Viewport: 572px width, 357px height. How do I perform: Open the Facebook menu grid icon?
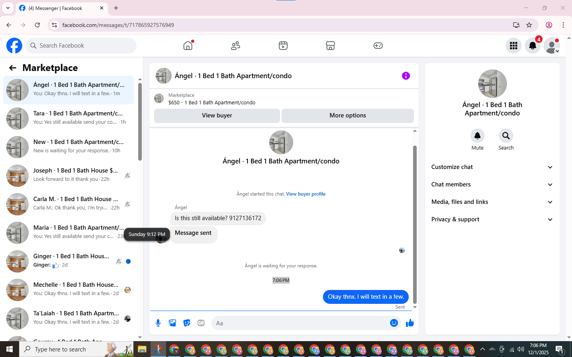[x=514, y=46]
